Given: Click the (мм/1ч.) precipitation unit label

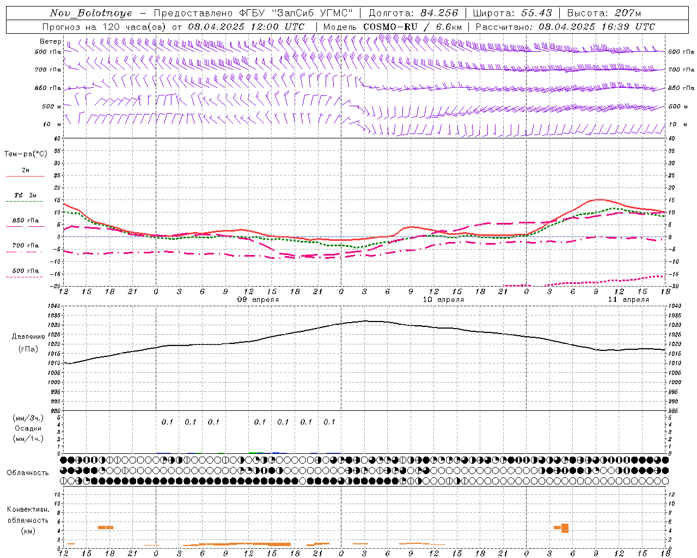Looking at the screenshot, I should pos(28,439).
